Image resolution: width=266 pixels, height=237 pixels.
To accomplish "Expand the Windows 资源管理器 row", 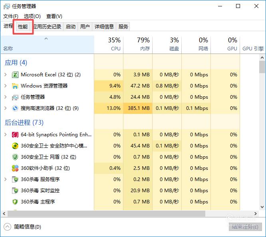I will tap(6, 86).
